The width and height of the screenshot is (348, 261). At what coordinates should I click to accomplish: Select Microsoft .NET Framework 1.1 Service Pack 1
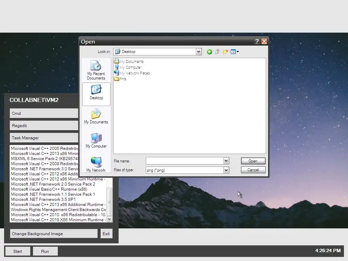(x=53, y=194)
